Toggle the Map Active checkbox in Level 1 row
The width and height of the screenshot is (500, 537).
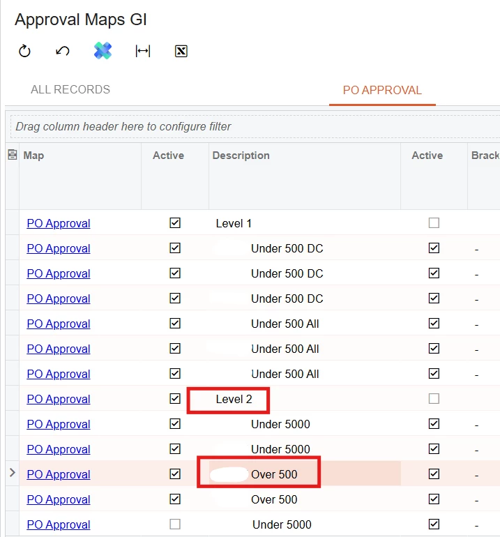[175, 223]
